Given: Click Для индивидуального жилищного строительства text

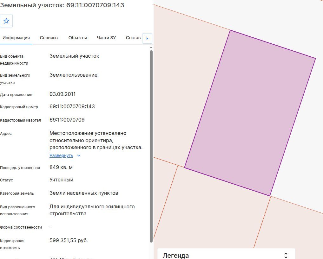Looking at the screenshot, I should (92, 210).
